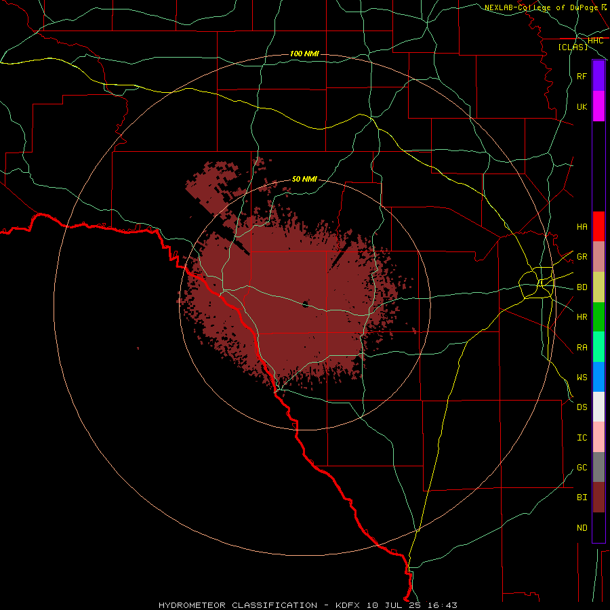Click the purple RF legend color swatch
The height and width of the screenshot is (610, 610).
(x=598, y=76)
